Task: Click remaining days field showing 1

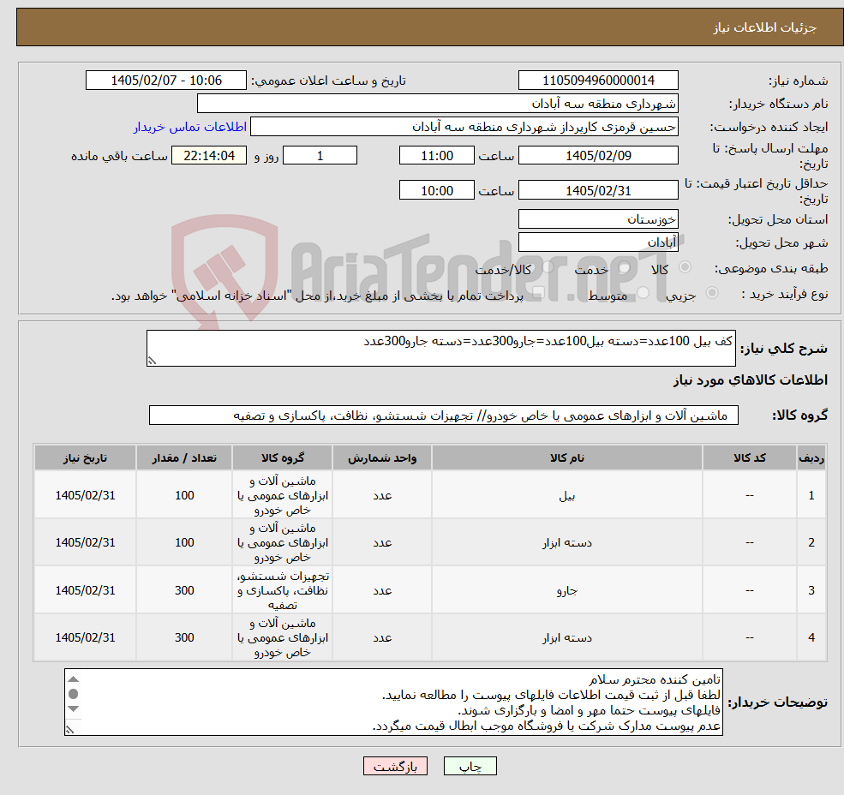Action: (320, 156)
